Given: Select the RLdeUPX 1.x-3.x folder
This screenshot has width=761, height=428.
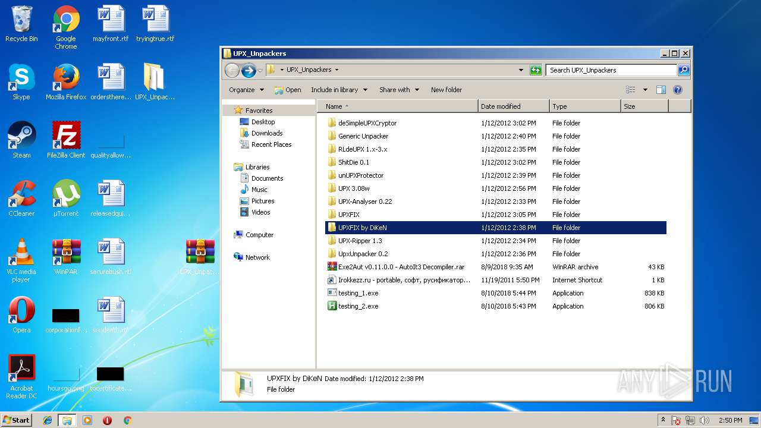Looking at the screenshot, I should pyautogui.click(x=496, y=149).
